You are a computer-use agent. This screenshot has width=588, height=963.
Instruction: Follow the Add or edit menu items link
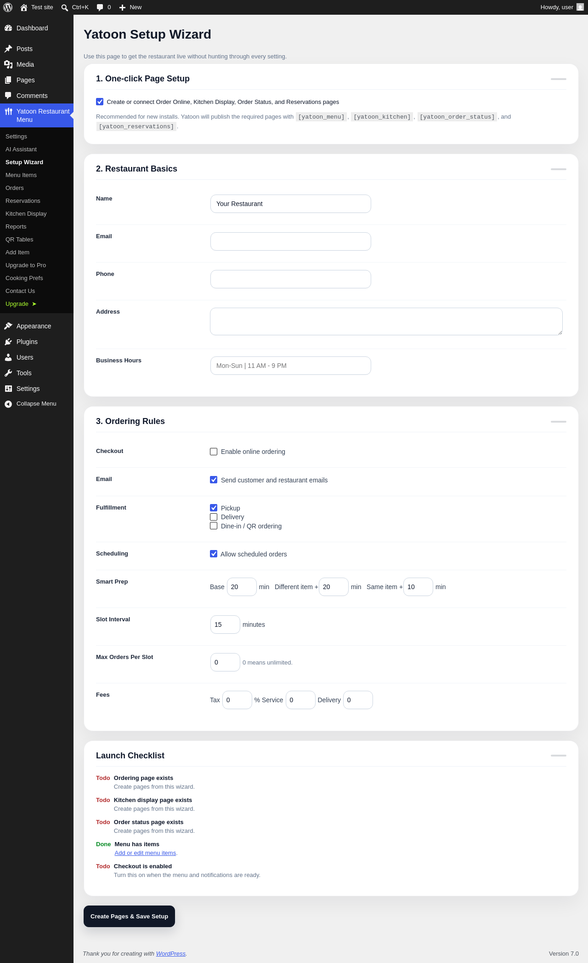click(x=145, y=853)
